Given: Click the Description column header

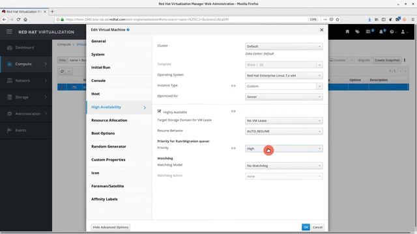Looking at the screenshot, I should tap(379, 80).
